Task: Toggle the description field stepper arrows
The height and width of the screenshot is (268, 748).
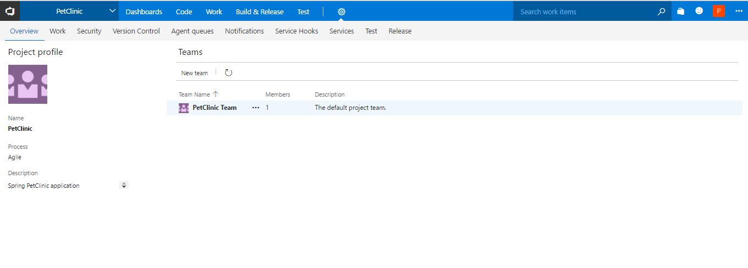Action: coord(124,186)
